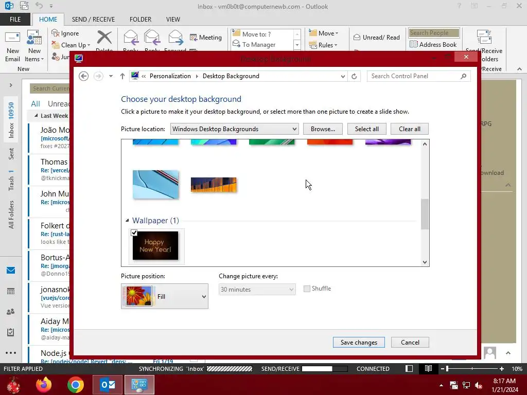Select the All filter in Outlook inbox
The width and height of the screenshot is (527, 395).
(x=36, y=104)
